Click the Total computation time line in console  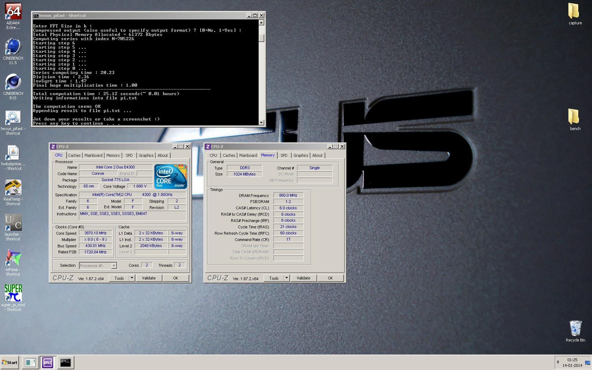pyautogui.click(x=106, y=94)
